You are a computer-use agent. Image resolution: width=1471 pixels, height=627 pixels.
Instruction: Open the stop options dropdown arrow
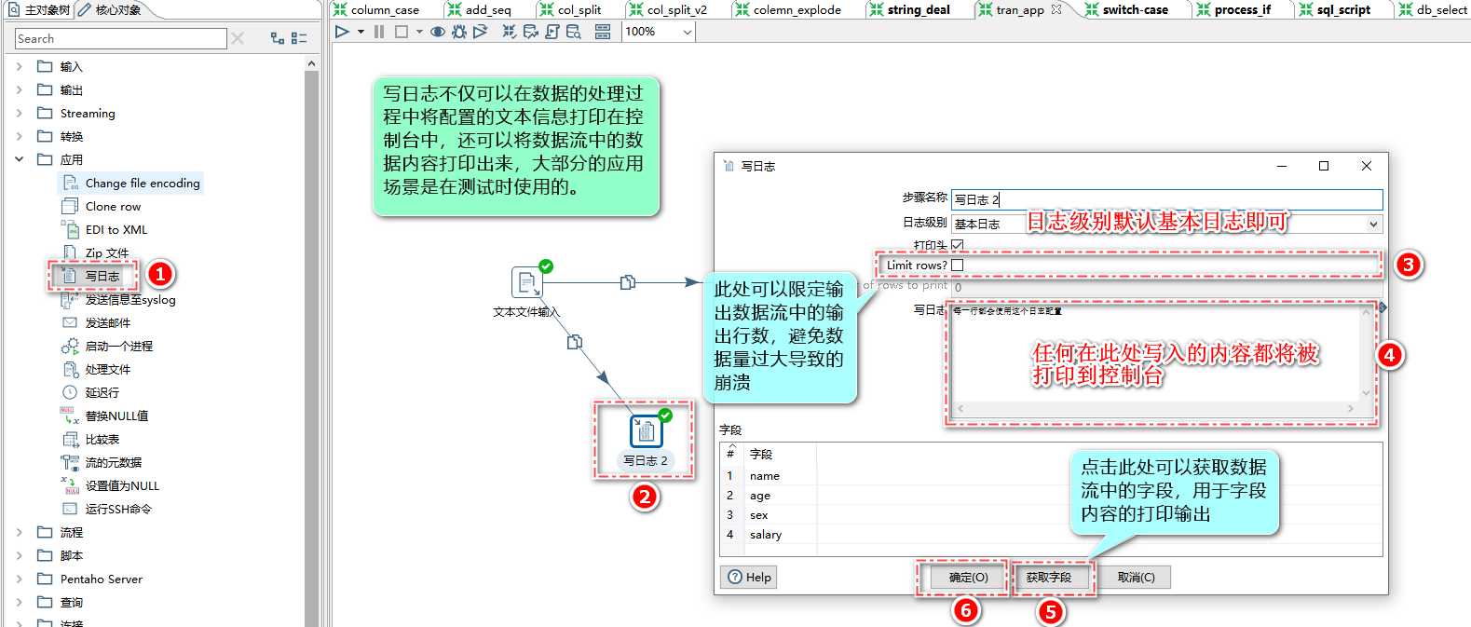point(419,32)
